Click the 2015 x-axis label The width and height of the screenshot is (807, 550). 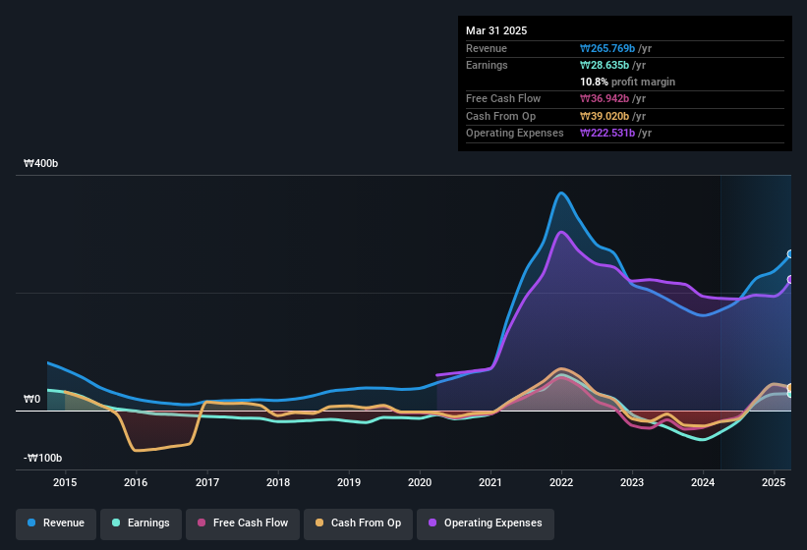65,482
